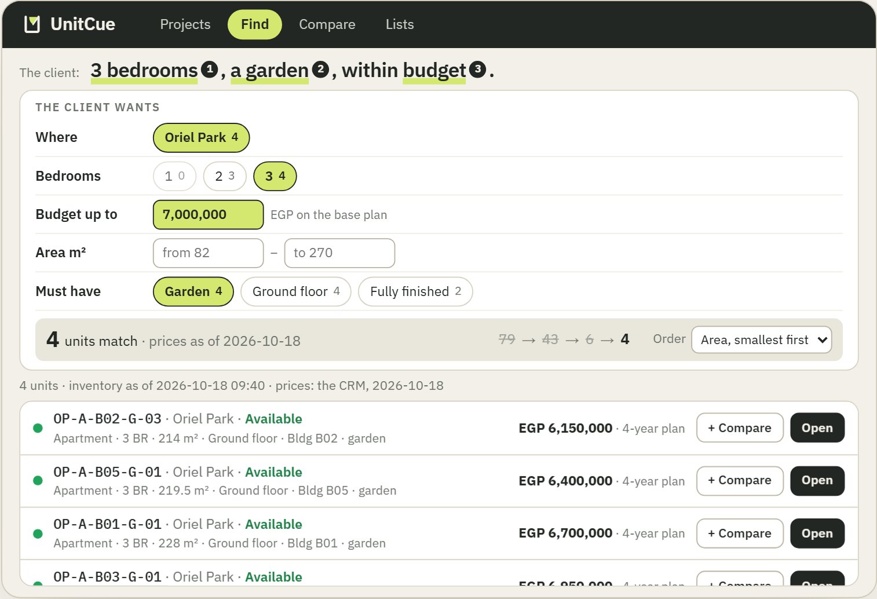
Task: Select the 1 bedroom filter chip
Action: [174, 176]
